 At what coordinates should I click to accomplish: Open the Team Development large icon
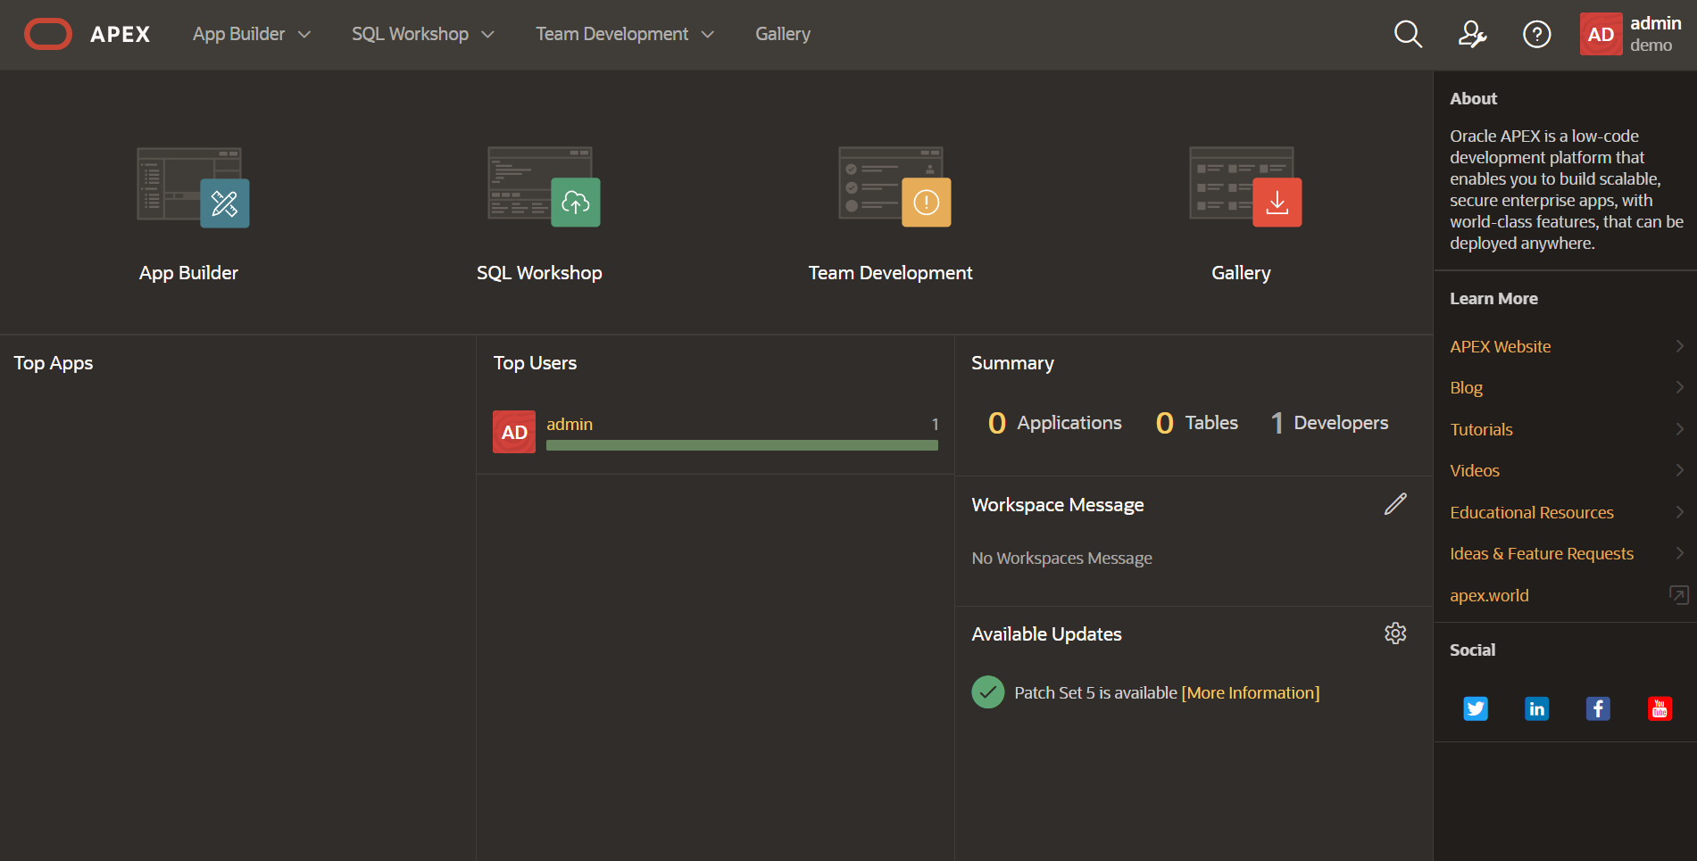[x=894, y=187]
